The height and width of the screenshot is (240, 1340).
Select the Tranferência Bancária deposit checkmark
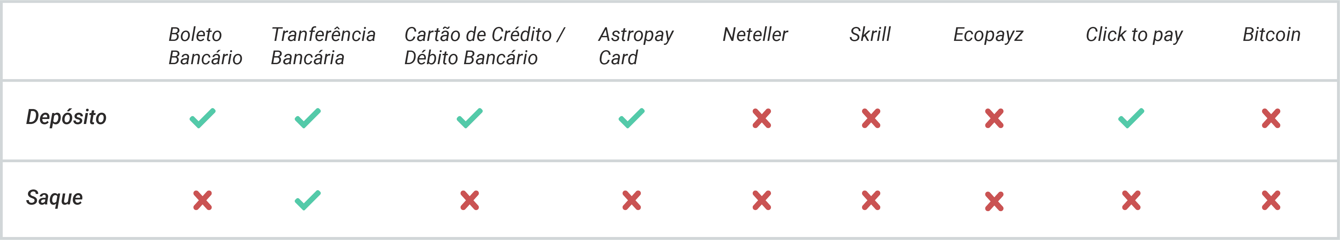pyautogui.click(x=308, y=118)
